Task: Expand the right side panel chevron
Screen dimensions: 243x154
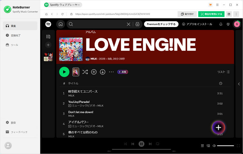Action: 239,84
